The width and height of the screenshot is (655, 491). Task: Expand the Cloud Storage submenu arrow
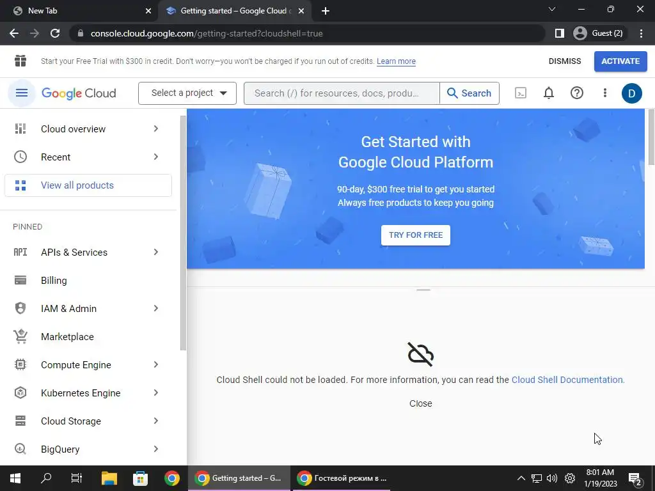coord(156,421)
